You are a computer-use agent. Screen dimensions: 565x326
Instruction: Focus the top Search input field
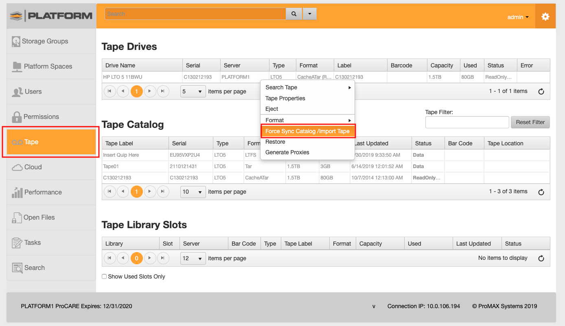pyautogui.click(x=195, y=14)
